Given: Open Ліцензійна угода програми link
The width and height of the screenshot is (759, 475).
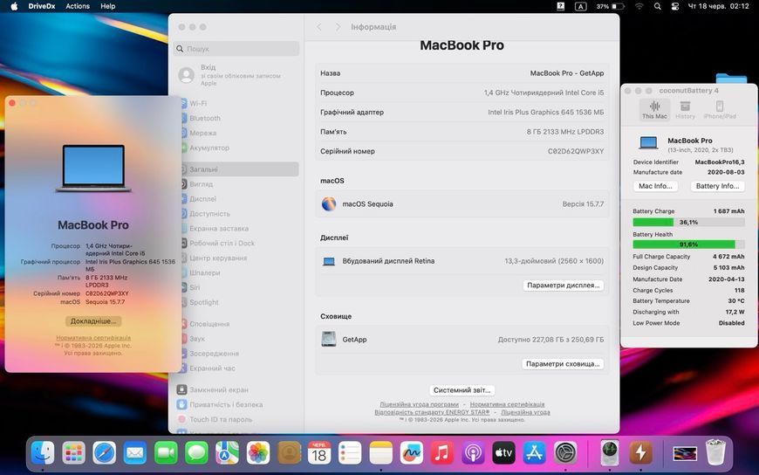Looking at the screenshot, I should click(x=419, y=404).
